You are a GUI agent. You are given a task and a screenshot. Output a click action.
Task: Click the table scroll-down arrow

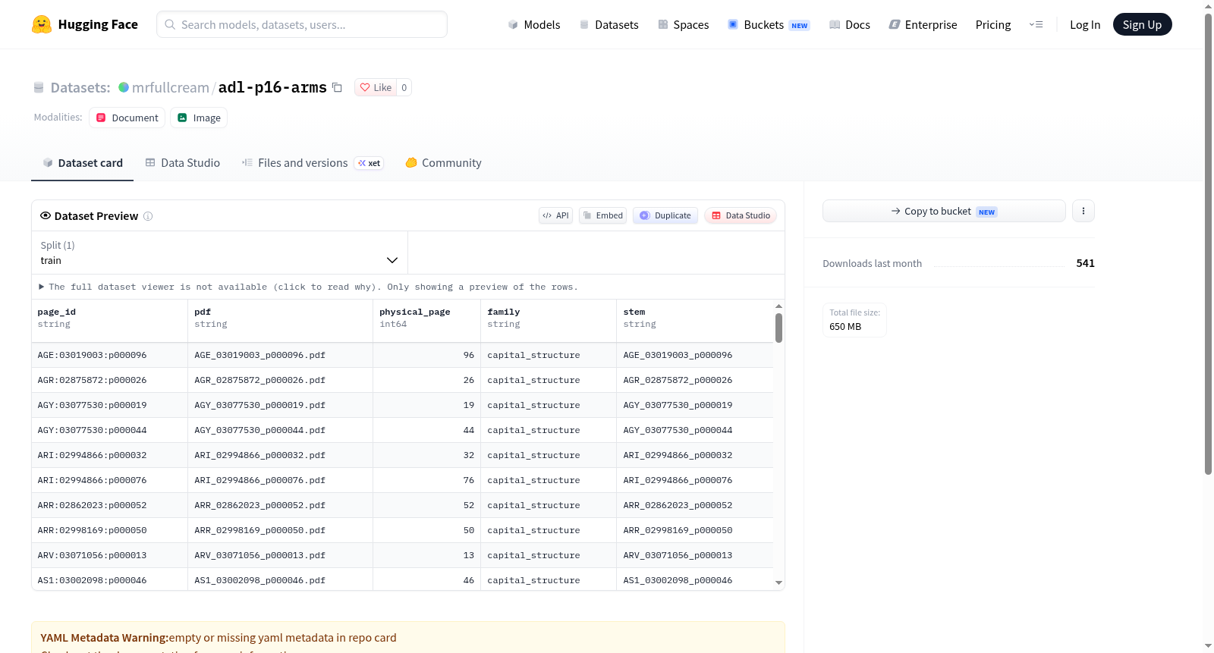pos(778,582)
